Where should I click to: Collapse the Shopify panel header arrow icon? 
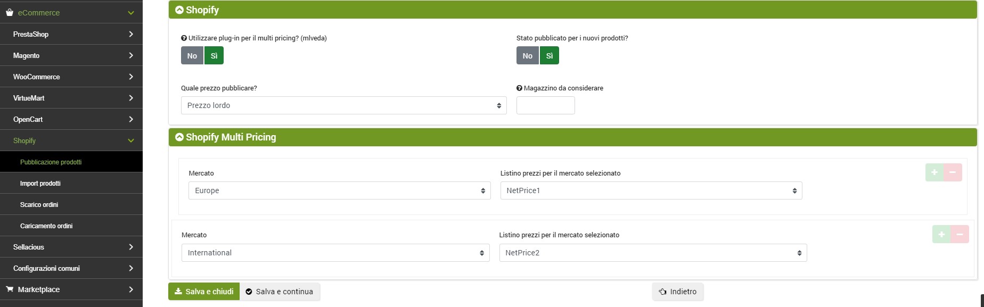(179, 10)
